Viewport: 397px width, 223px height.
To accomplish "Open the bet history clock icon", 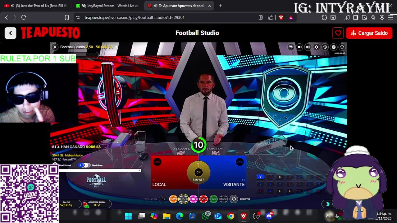I will pos(325,47).
